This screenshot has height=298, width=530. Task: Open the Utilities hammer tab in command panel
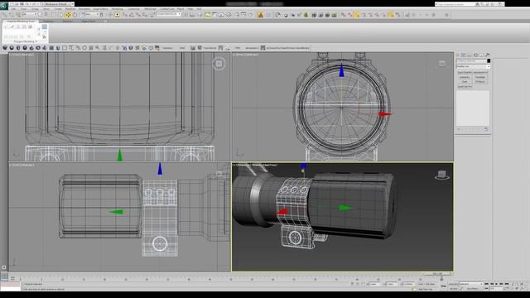(488, 55)
